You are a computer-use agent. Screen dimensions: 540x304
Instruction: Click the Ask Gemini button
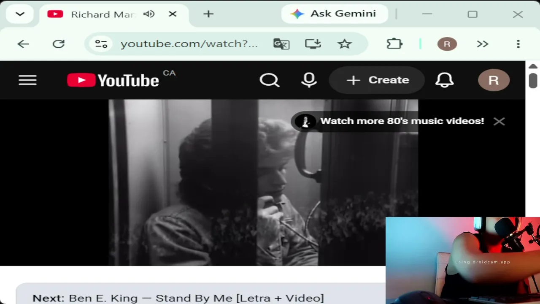335,14
